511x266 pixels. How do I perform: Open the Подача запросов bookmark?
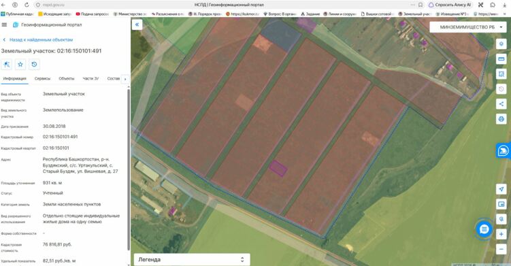pyautogui.click(x=93, y=14)
